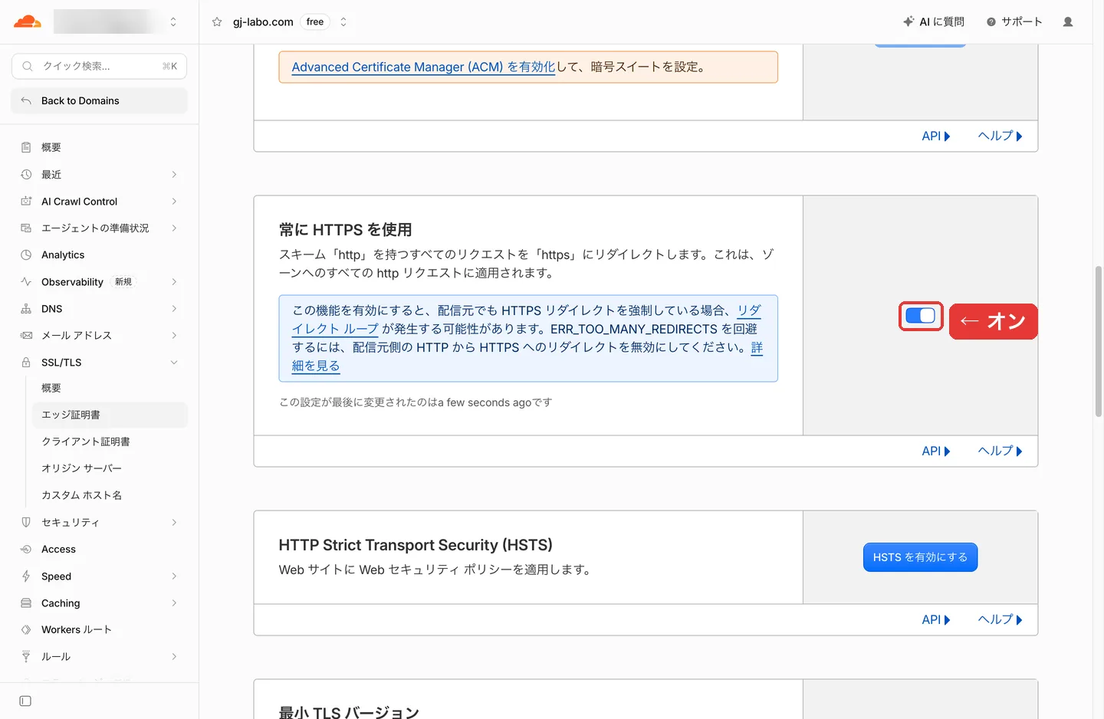Open the domain selector next to free badge
1104x719 pixels.
[x=343, y=21]
